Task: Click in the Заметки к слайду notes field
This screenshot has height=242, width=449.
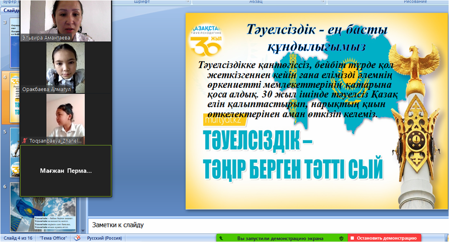Action: 267,225
